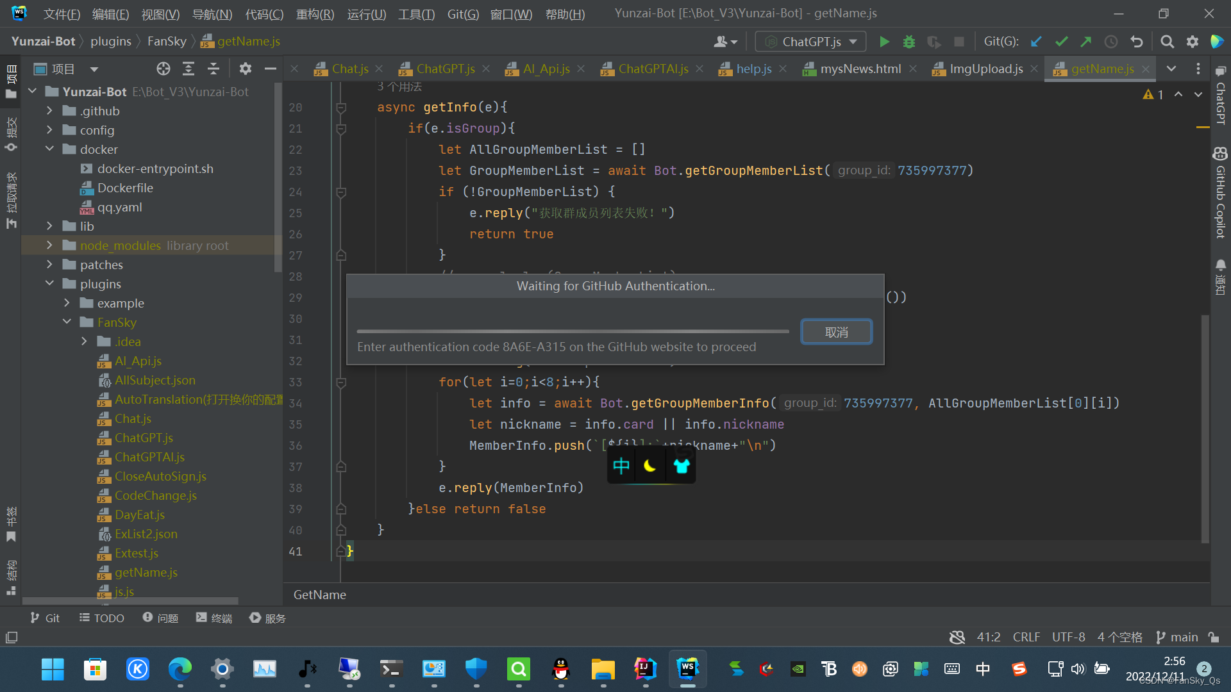Collapse the docker folder
Image resolution: width=1231 pixels, height=692 pixels.
click(49, 149)
